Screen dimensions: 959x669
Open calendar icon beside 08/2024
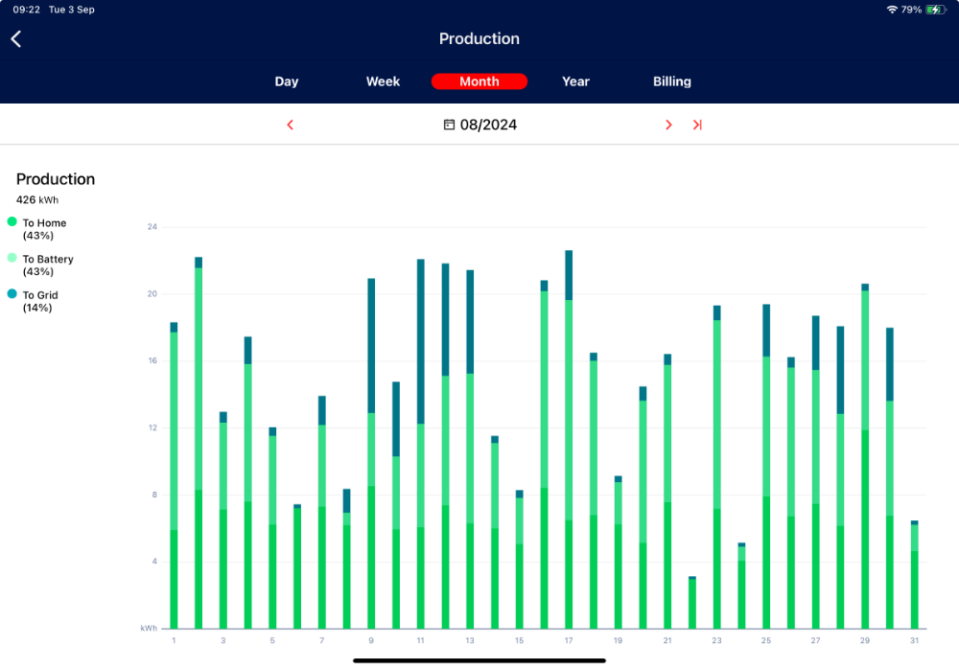point(449,125)
